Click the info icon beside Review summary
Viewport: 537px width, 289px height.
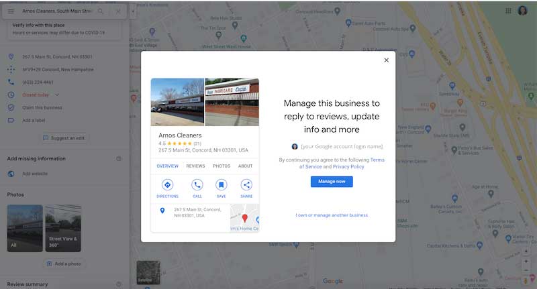coord(119,284)
